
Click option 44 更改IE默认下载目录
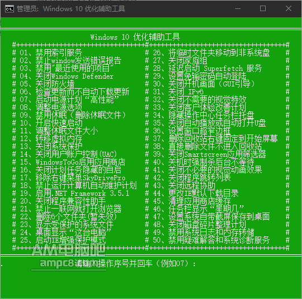click(196, 194)
